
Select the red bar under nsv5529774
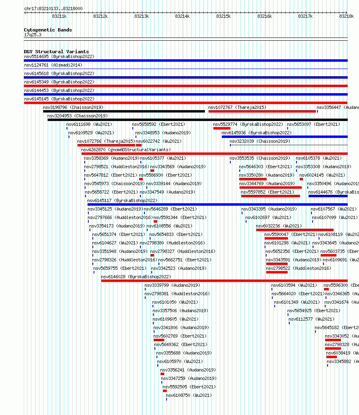coord(222,128)
